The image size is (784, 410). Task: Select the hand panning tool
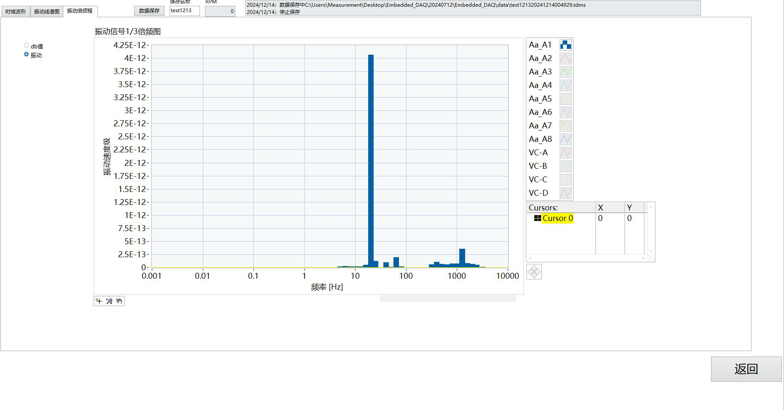(119, 301)
